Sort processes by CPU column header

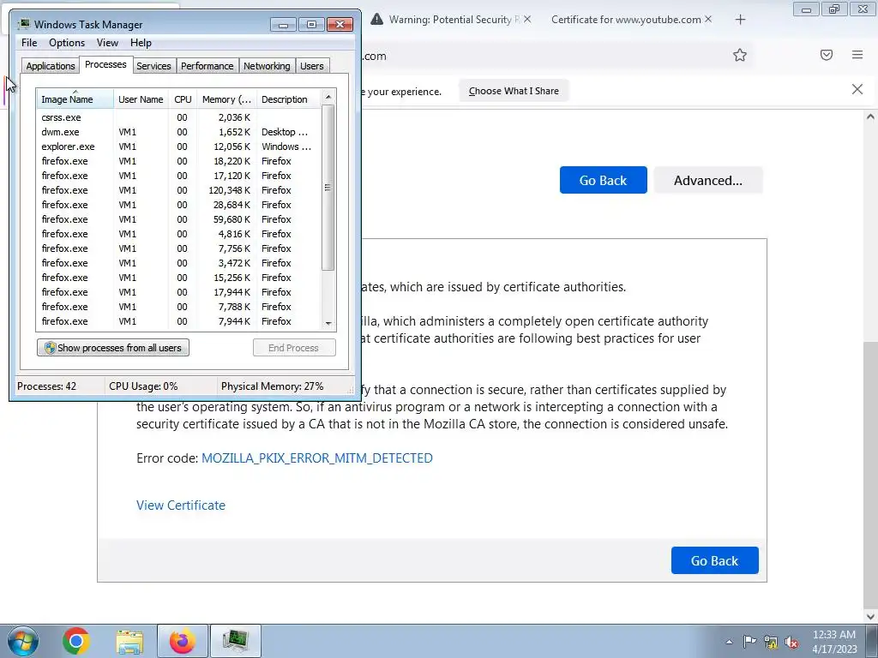point(183,99)
